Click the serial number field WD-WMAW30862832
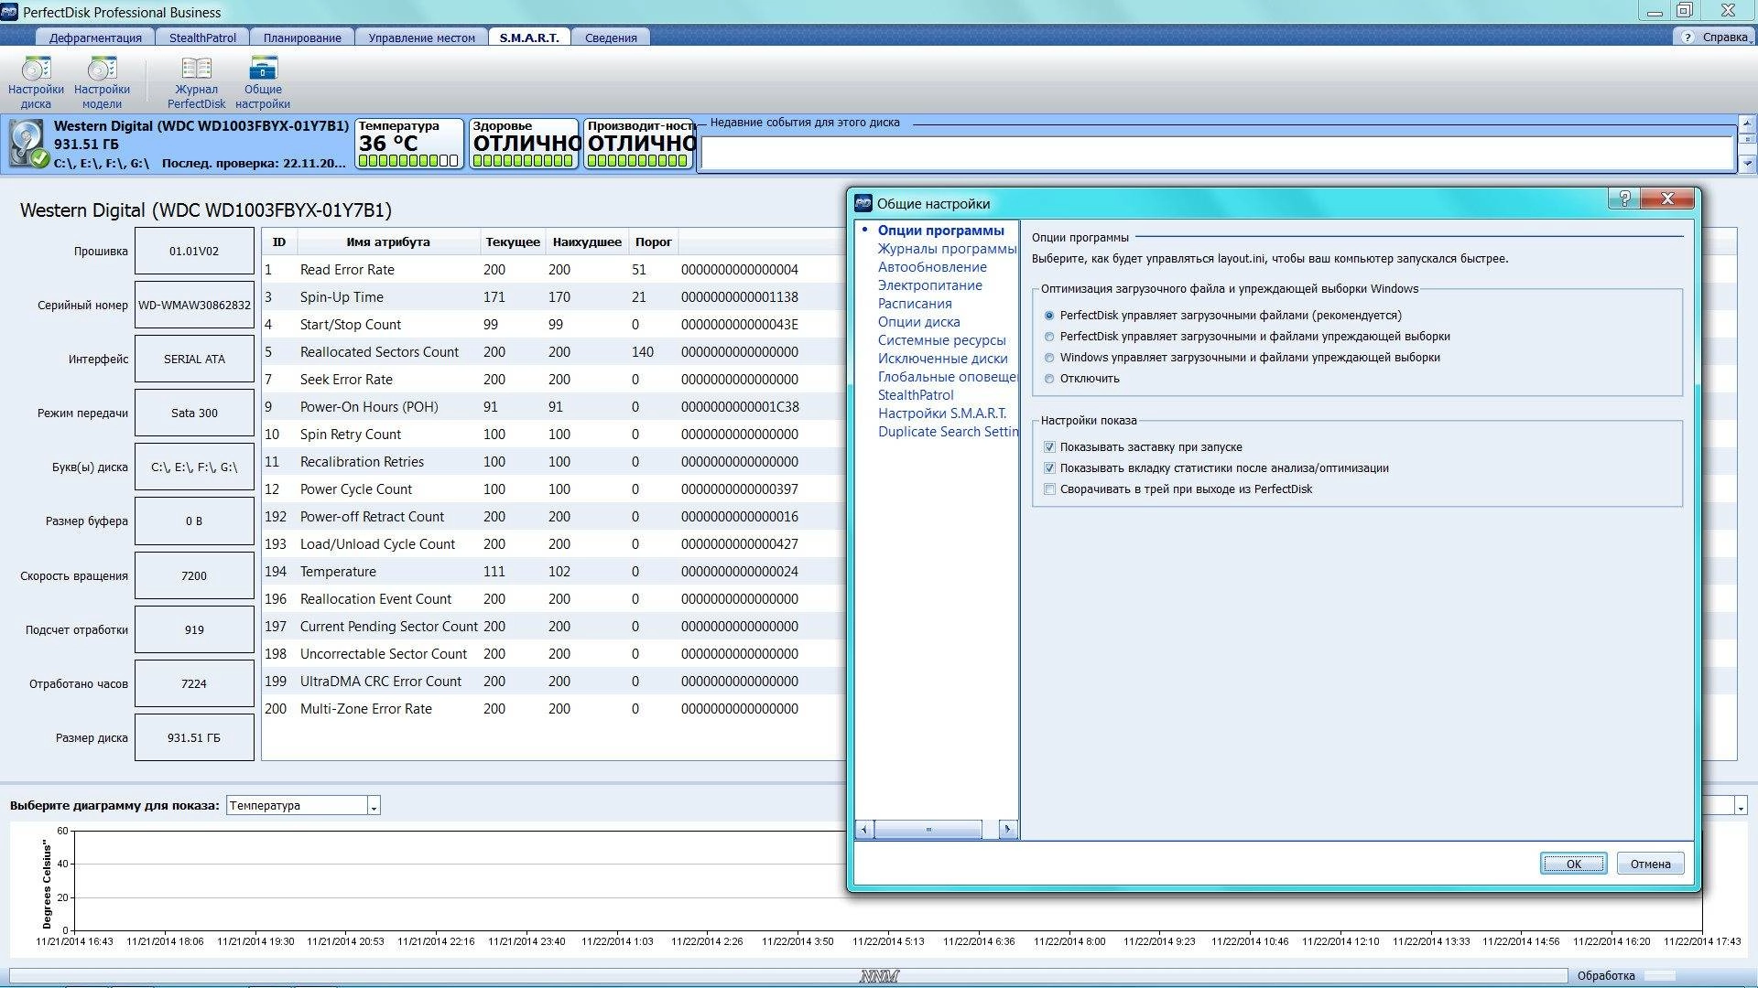Viewport: 1758px width, 988px height. coord(194,305)
